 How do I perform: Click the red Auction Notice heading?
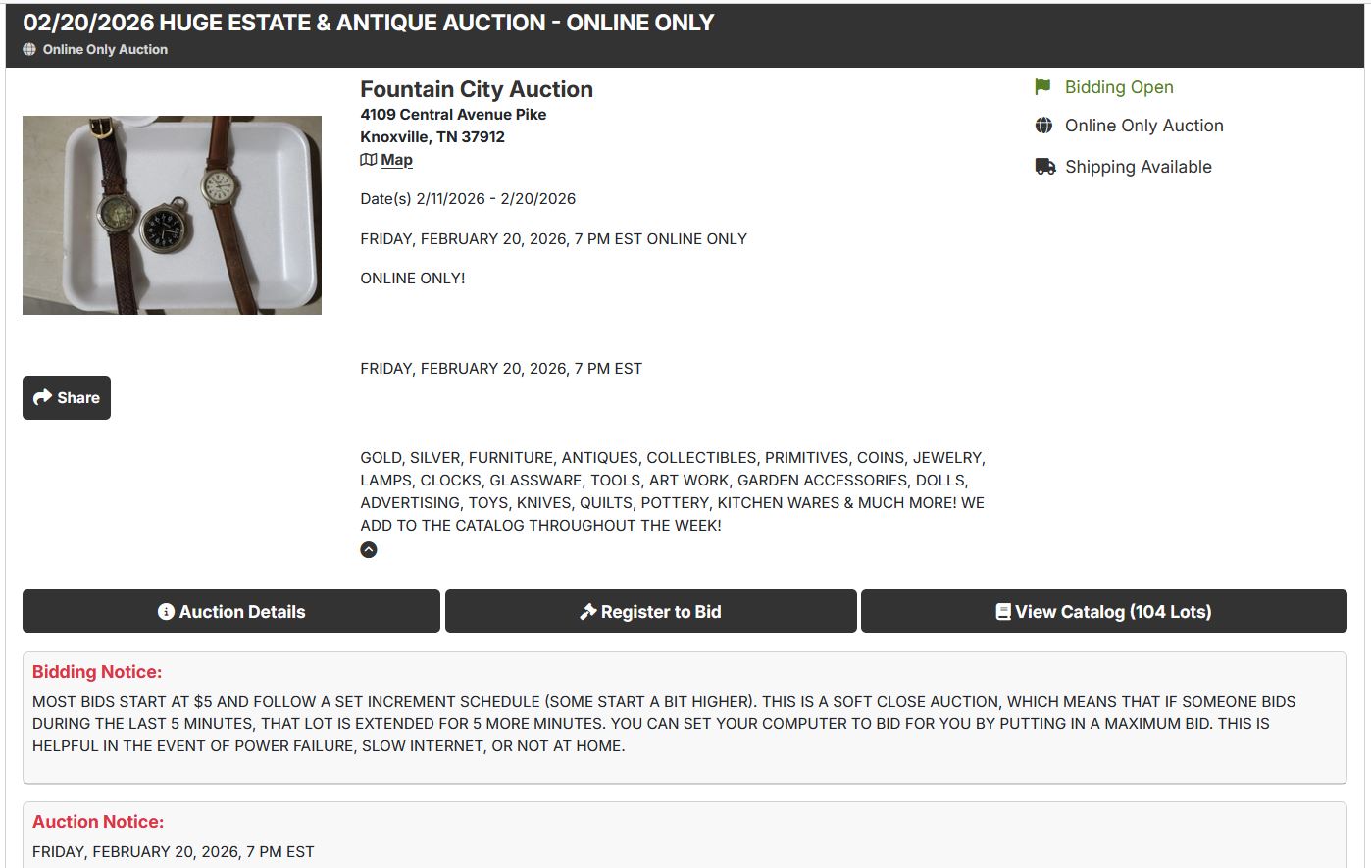pyautogui.click(x=98, y=822)
